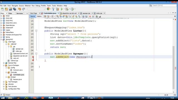The width and height of the screenshot is (178, 100).
Task: Collapse the Agregar method fold on line 25
Action: pyautogui.click(x=36, y=54)
